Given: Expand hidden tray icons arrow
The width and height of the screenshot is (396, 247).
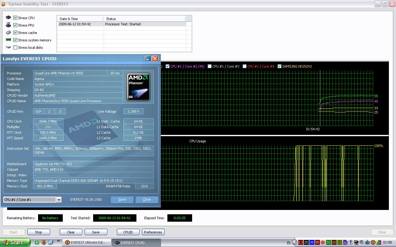Looking at the screenshot, I should tap(295, 242).
